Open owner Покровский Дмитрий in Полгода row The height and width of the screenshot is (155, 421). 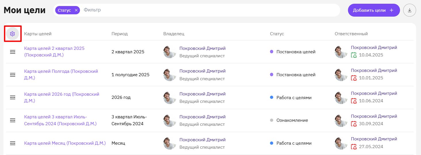pos(202,71)
